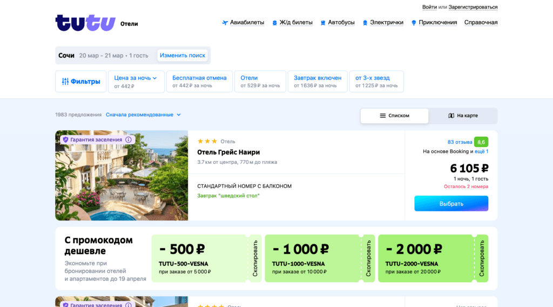Open the 83 отзыва link

click(460, 142)
